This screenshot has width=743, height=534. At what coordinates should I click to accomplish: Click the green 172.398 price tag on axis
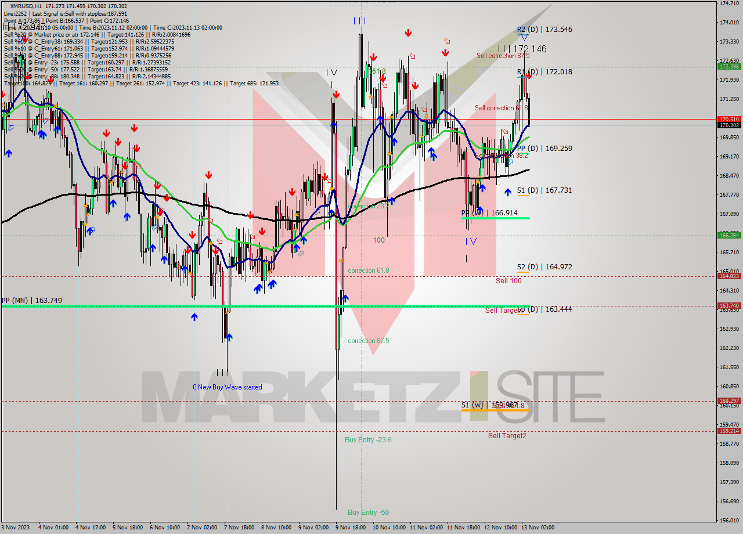(728, 67)
